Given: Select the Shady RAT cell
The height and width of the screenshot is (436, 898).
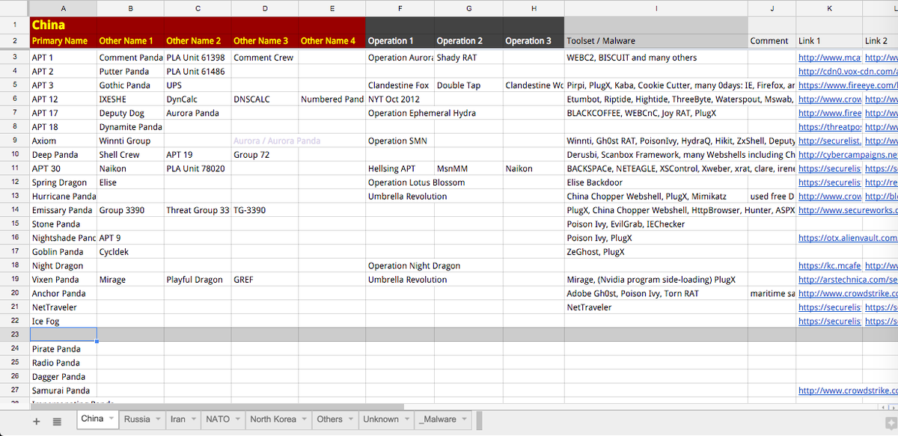Looking at the screenshot, I should [x=468, y=58].
